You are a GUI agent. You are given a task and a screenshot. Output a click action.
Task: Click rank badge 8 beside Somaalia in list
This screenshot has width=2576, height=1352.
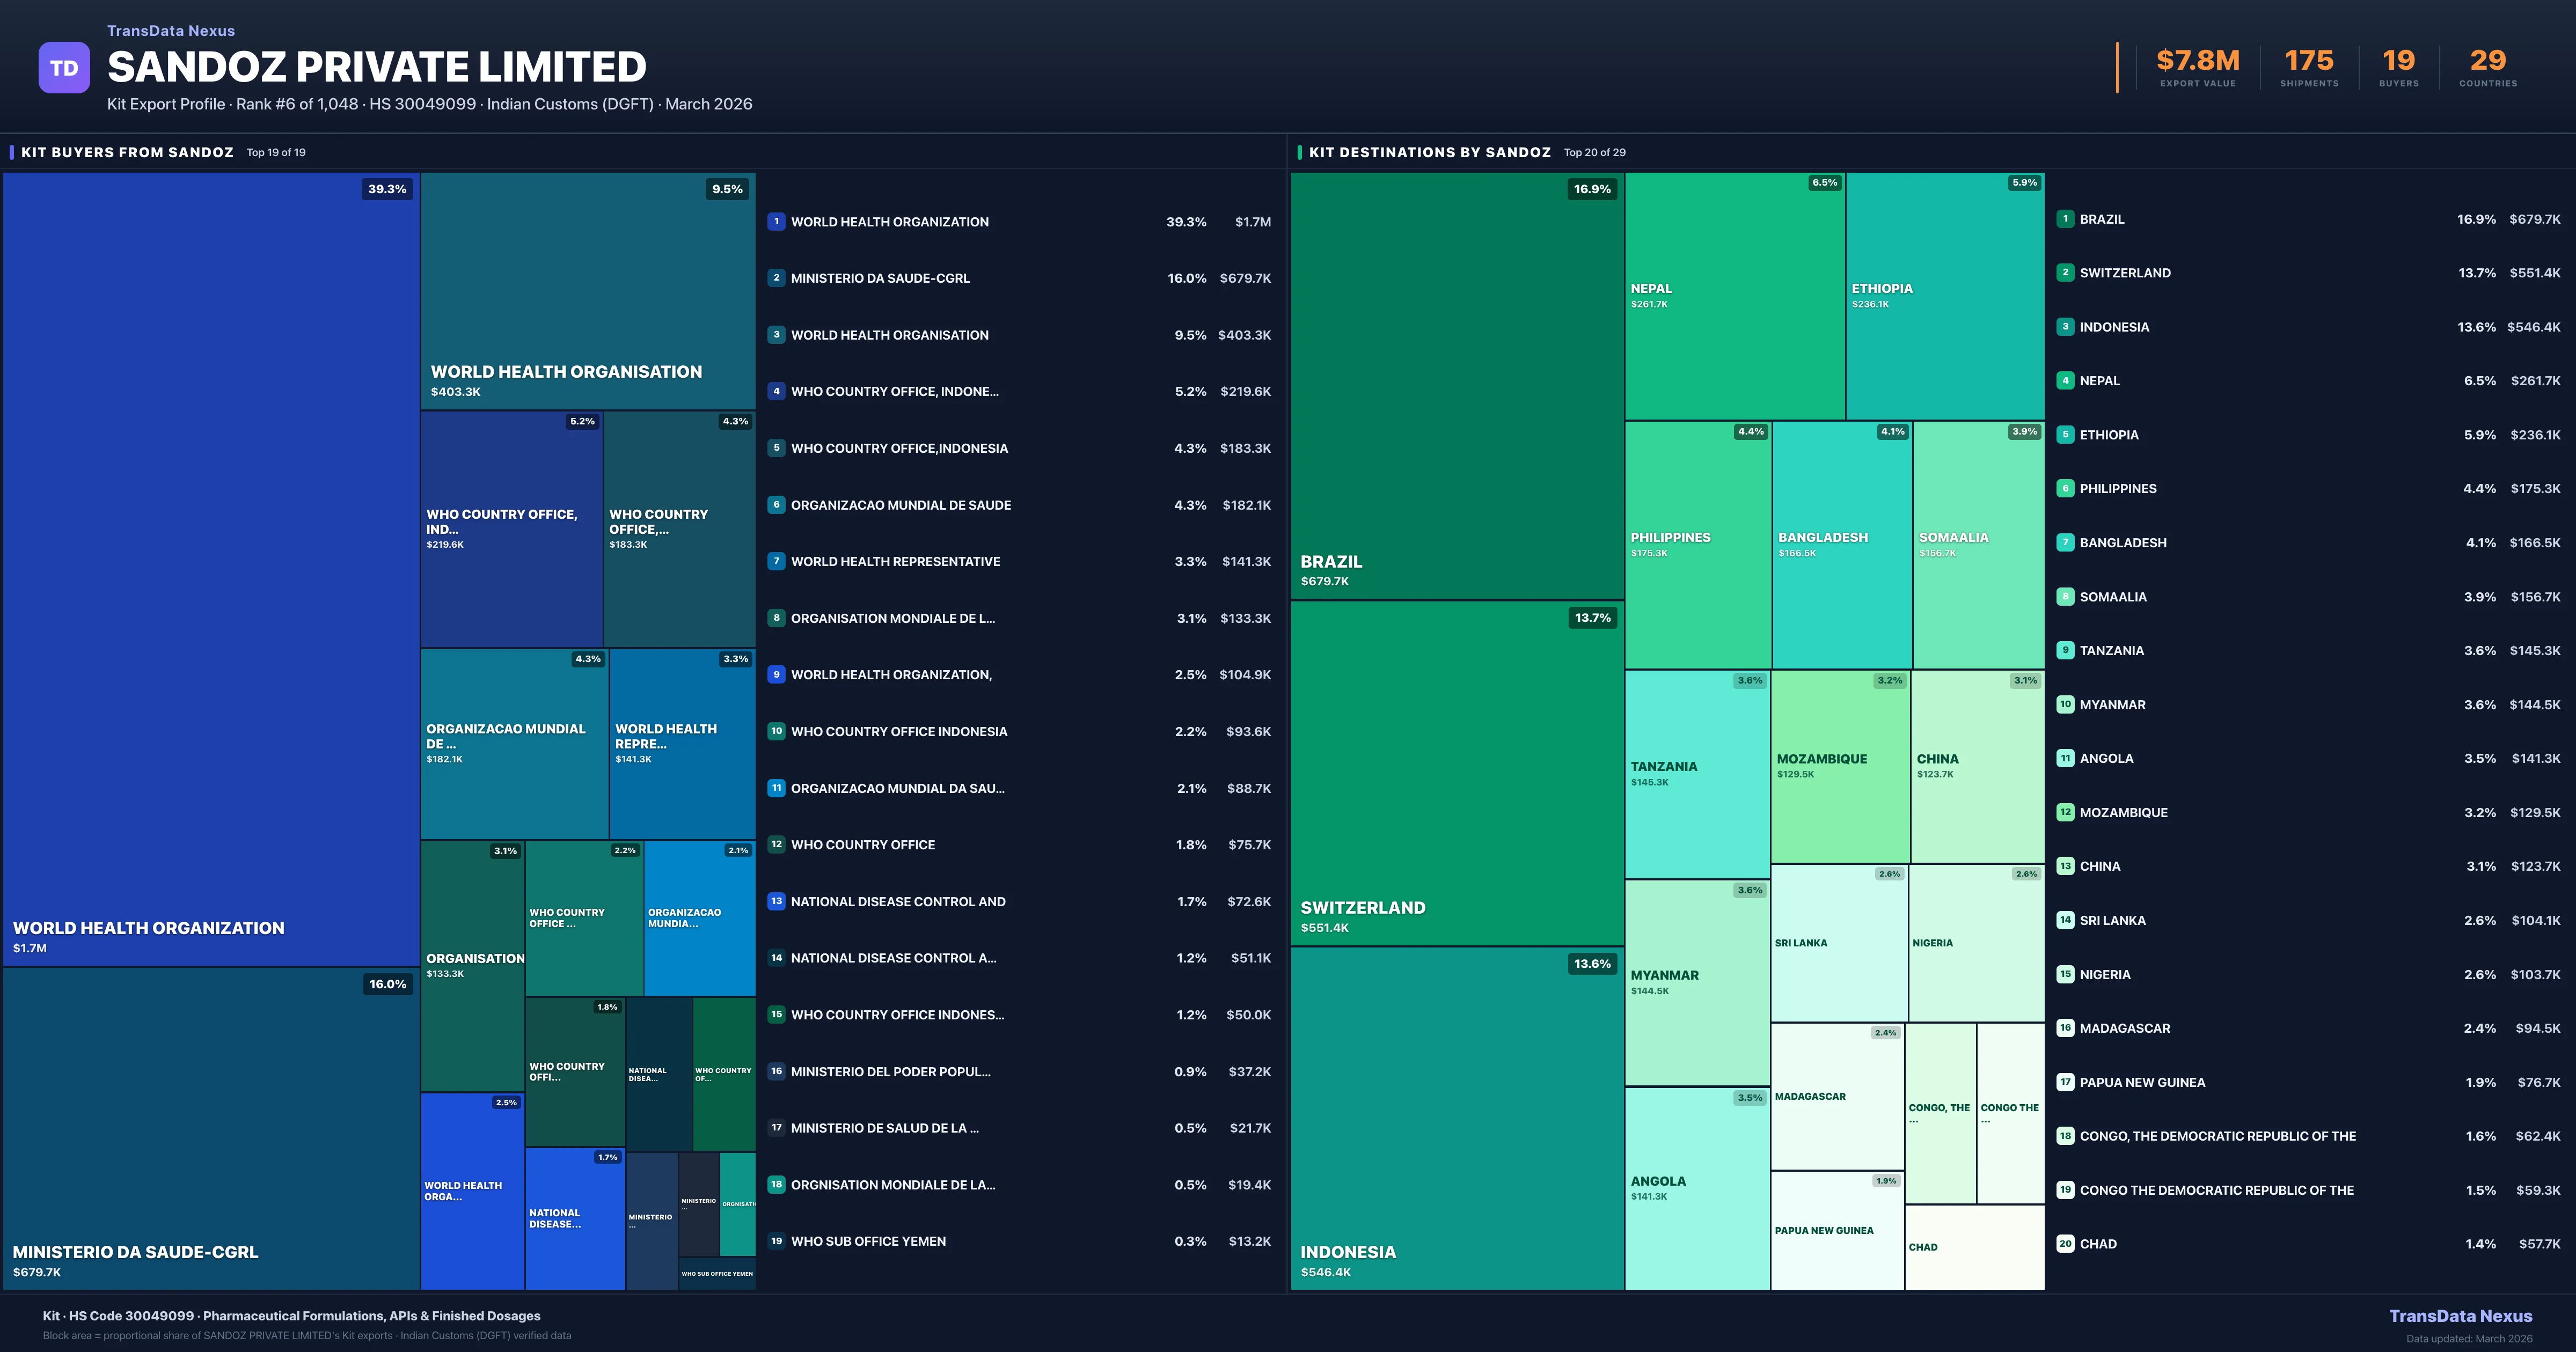(x=2065, y=597)
